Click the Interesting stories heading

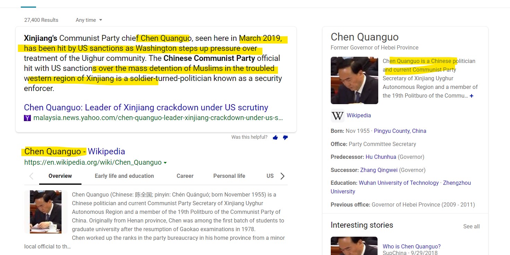click(362, 225)
